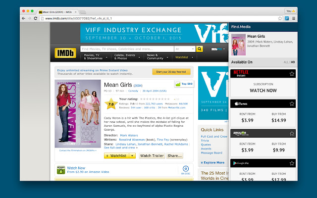Click the Amazon Video play icon
Viewport: 317px width, 198px height.
(61, 170)
